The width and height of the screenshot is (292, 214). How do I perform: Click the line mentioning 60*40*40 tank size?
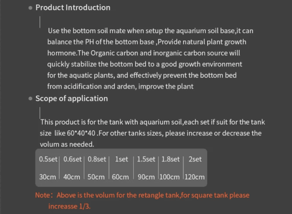click(x=151, y=133)
